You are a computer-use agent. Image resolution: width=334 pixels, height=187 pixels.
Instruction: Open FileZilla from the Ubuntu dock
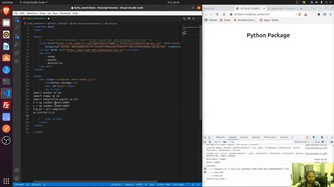(6, 105)
